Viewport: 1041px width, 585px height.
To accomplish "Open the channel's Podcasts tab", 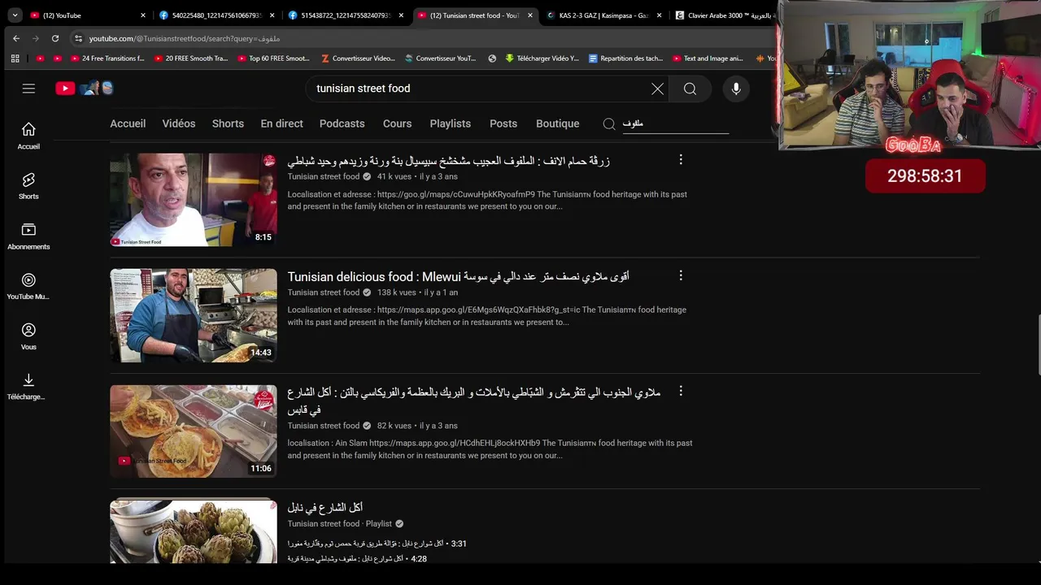I will pyautogui.click(x=342, y=123).
